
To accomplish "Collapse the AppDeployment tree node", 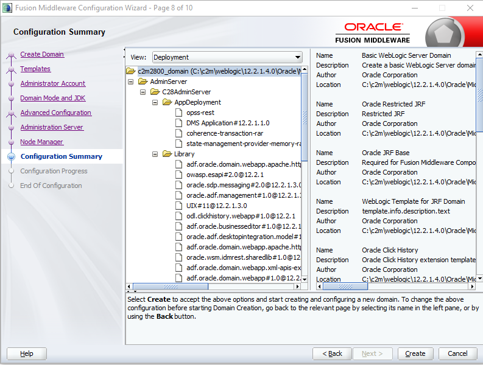I will (x=155, y=102).
